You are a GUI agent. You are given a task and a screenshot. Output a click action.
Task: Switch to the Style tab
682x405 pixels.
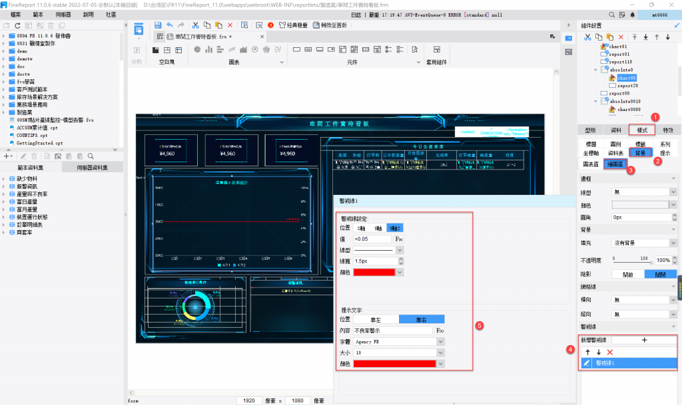click(642, 130)
